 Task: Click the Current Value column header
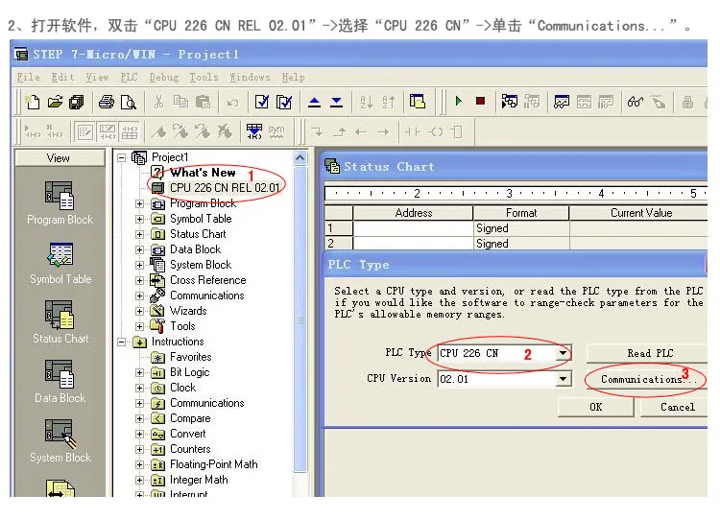click(x=638, y=212)
